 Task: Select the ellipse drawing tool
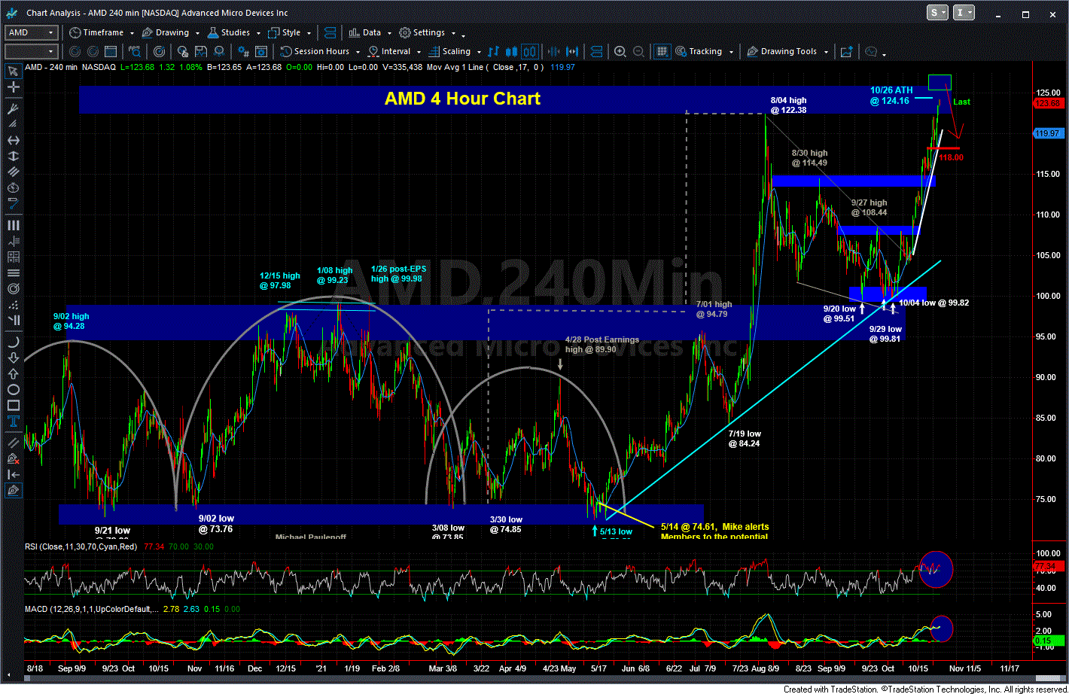click(x=14, y=390)
